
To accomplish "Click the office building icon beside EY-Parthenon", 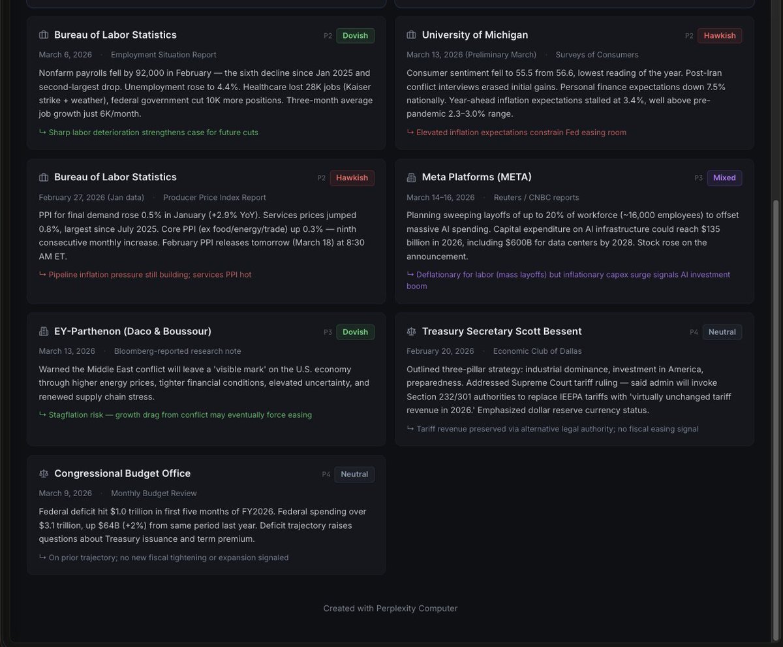I will coord(44,332).
